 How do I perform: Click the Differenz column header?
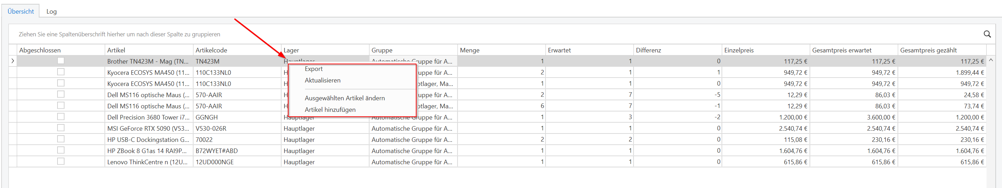(648, 50)
